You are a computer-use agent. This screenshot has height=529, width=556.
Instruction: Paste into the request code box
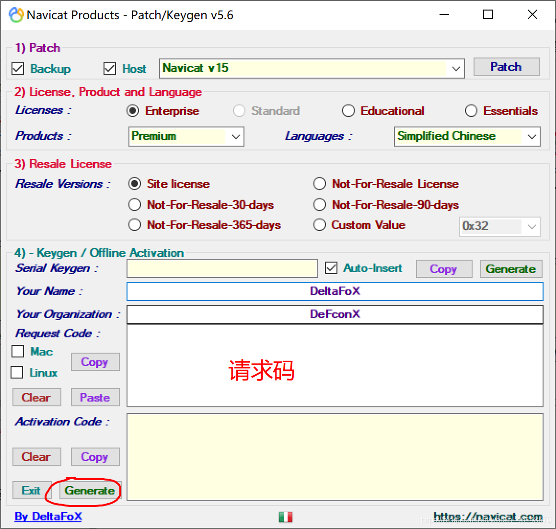tap(95, 397)
